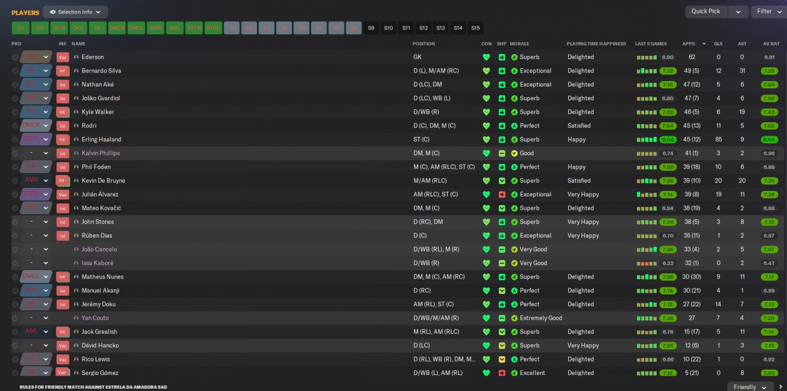Select the DMCR position slot tab

[117, 28]
